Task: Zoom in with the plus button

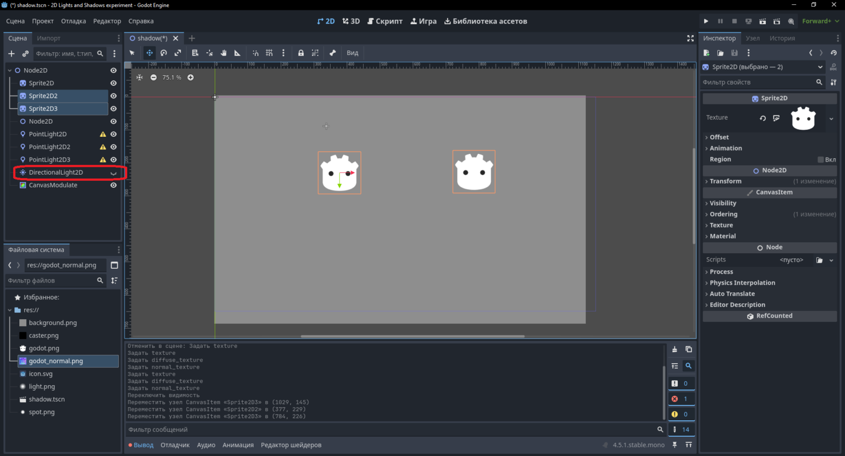Action: click(190, 77)
